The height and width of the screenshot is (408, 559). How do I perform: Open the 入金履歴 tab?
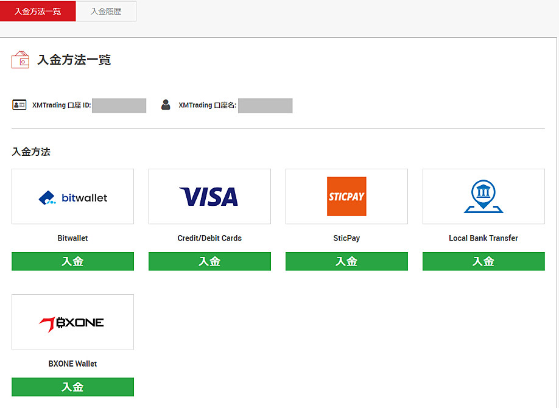coord(106,11)
